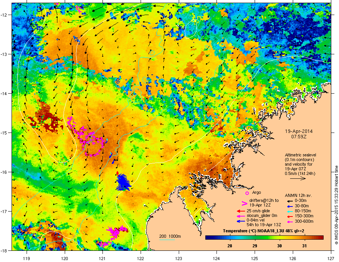339x262 pixels.
Task: Click the '-14' latitude axis label
Action: click(x=4, y=93)
